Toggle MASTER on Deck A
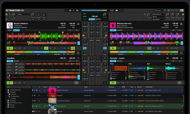 (x=16, y=30)
